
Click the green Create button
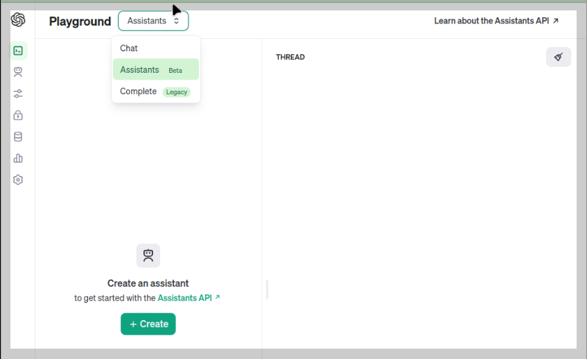coord(148,324)
